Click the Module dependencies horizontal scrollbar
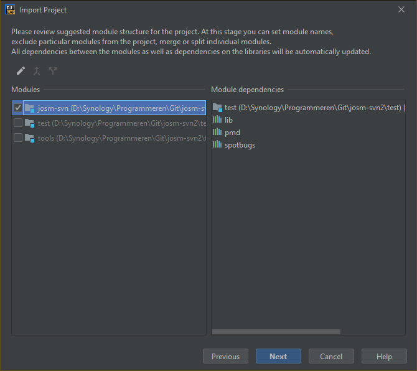The width and height of the screenshot is (417, 371). pos(276,332)
